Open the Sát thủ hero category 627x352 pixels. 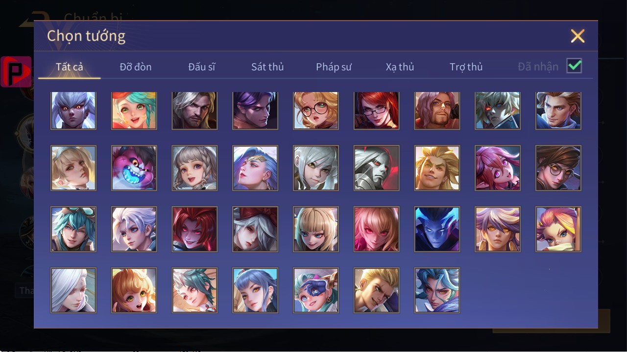(267, 67)
